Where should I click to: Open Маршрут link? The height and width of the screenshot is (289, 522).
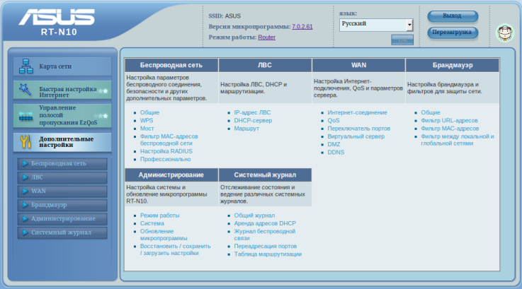[246, 129]
